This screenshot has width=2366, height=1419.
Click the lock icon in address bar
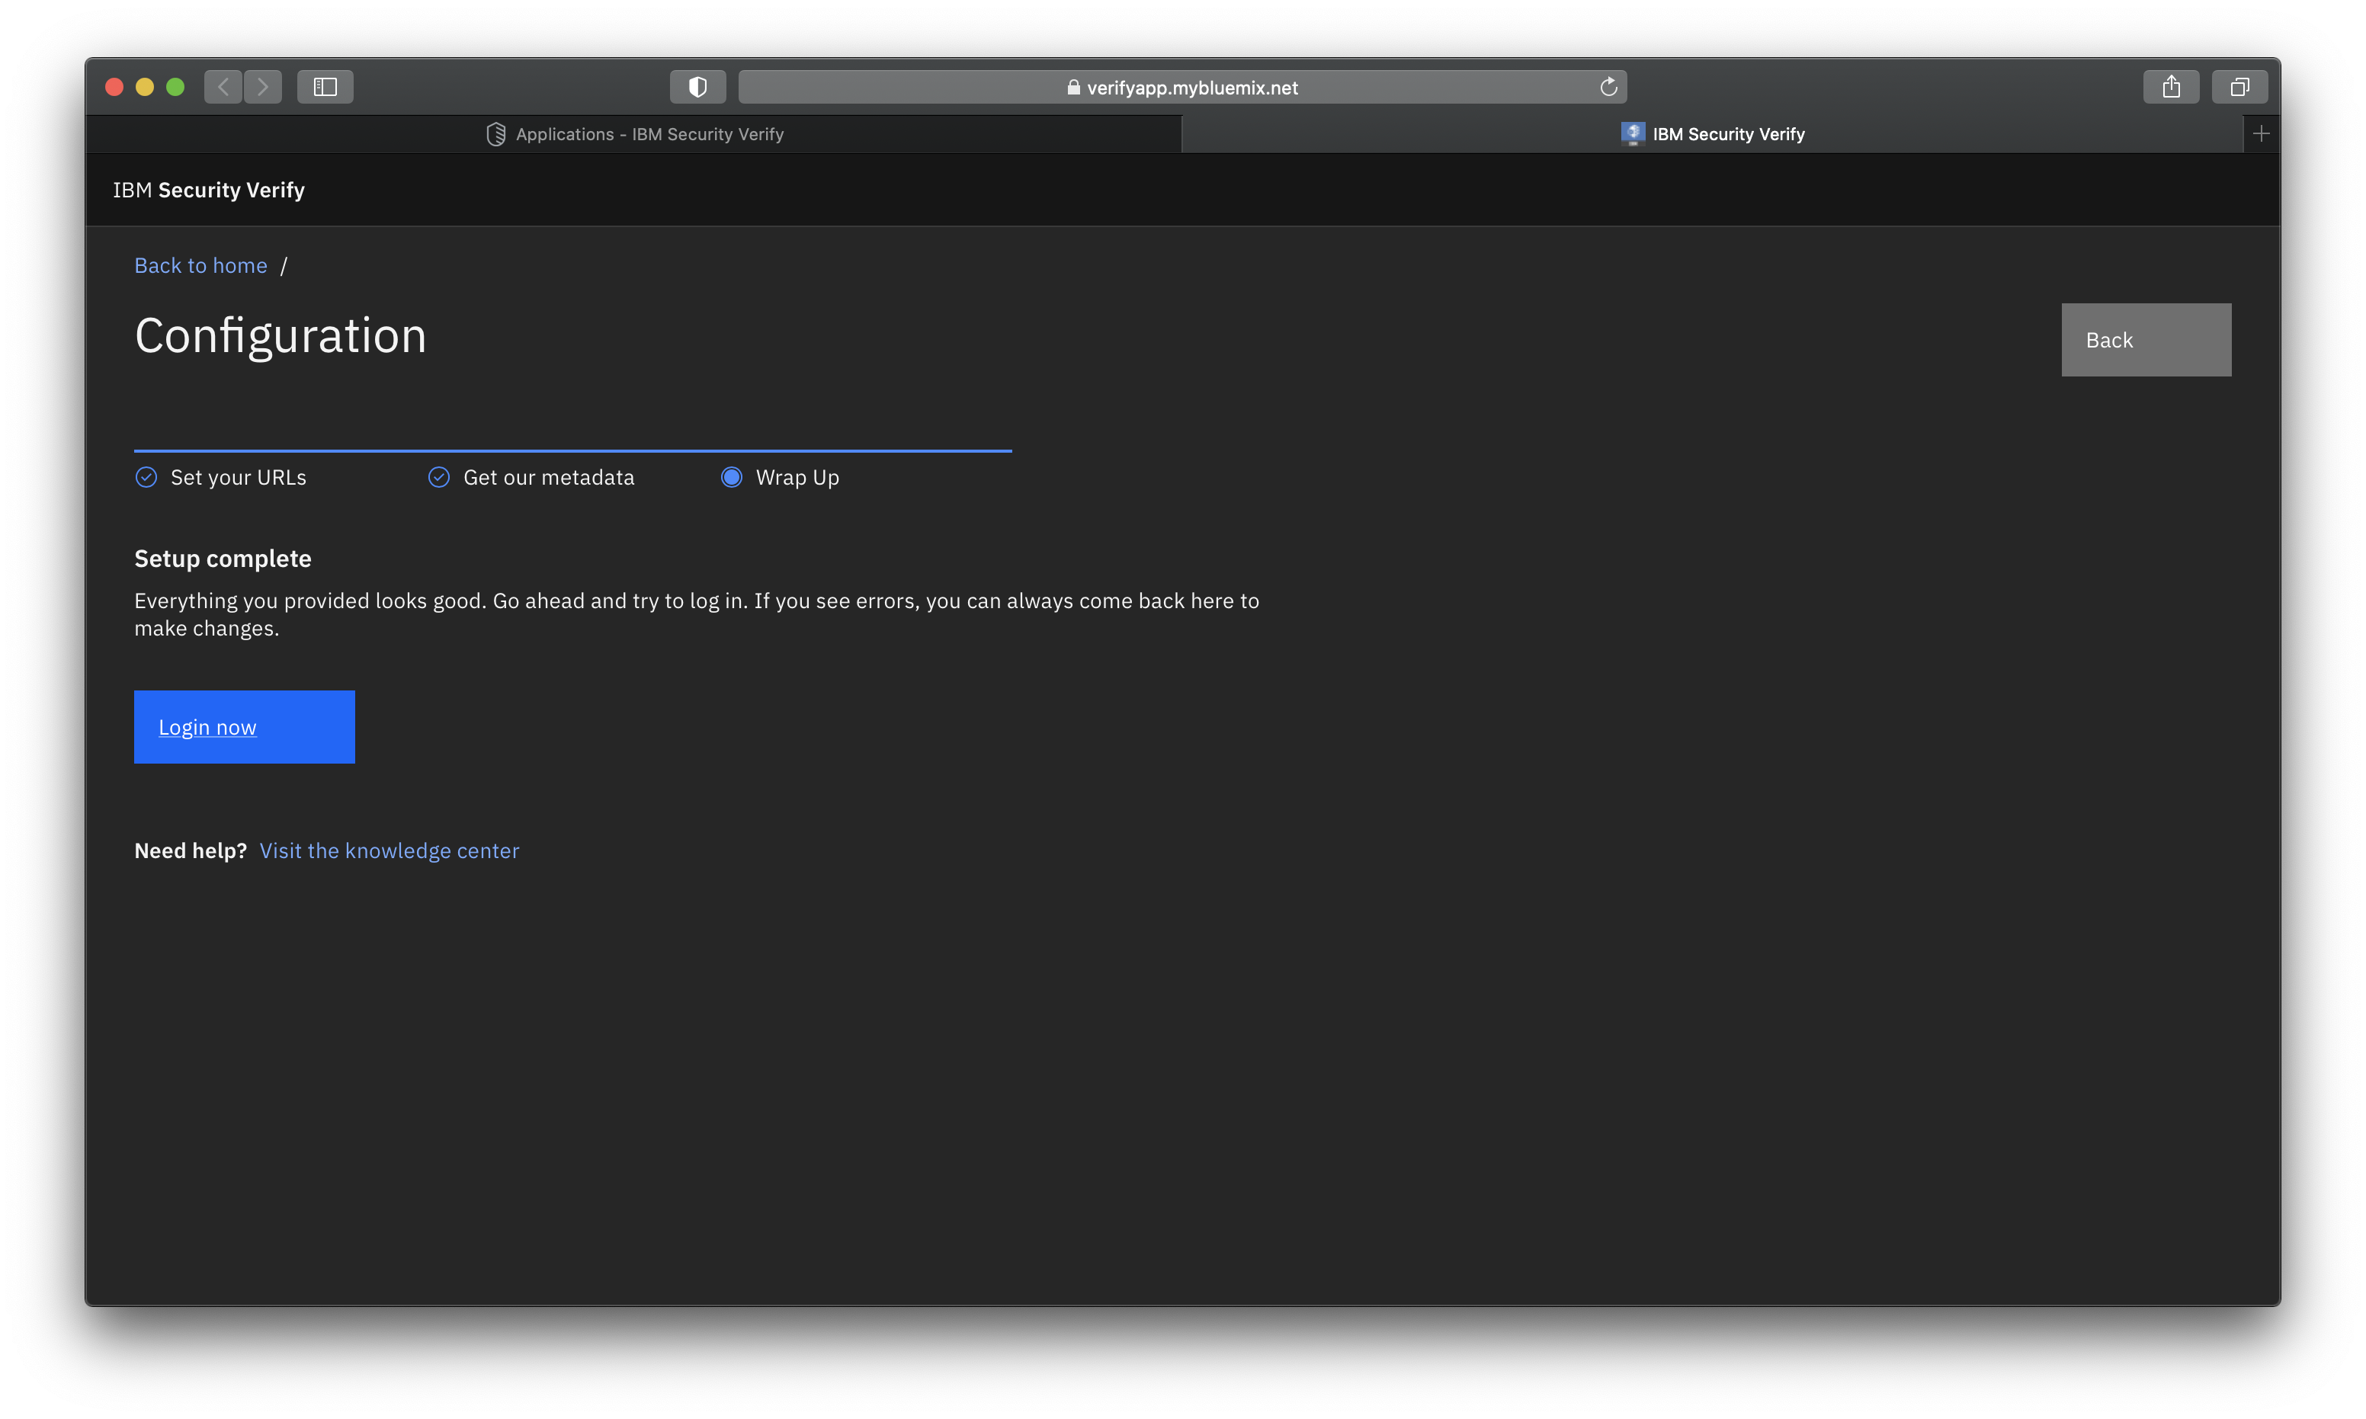pos(1073,88)
